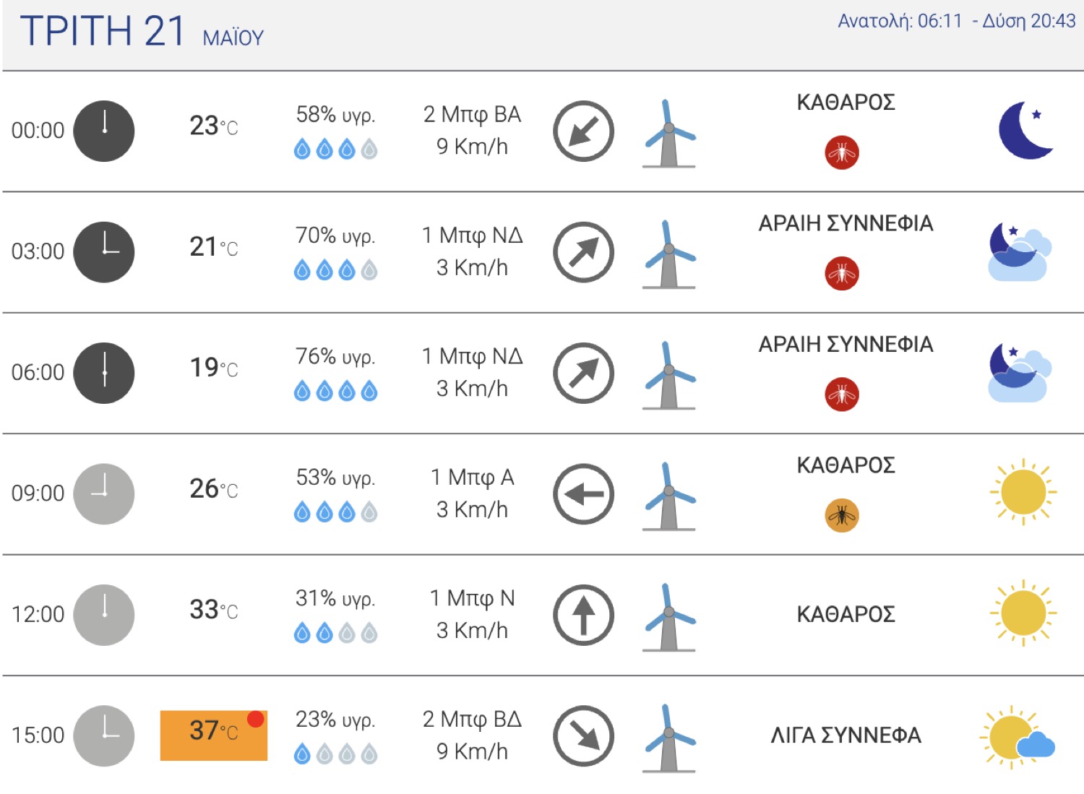Click the southeast wind arrow at 15:00

pyautogui.click(x=583, y=736)
